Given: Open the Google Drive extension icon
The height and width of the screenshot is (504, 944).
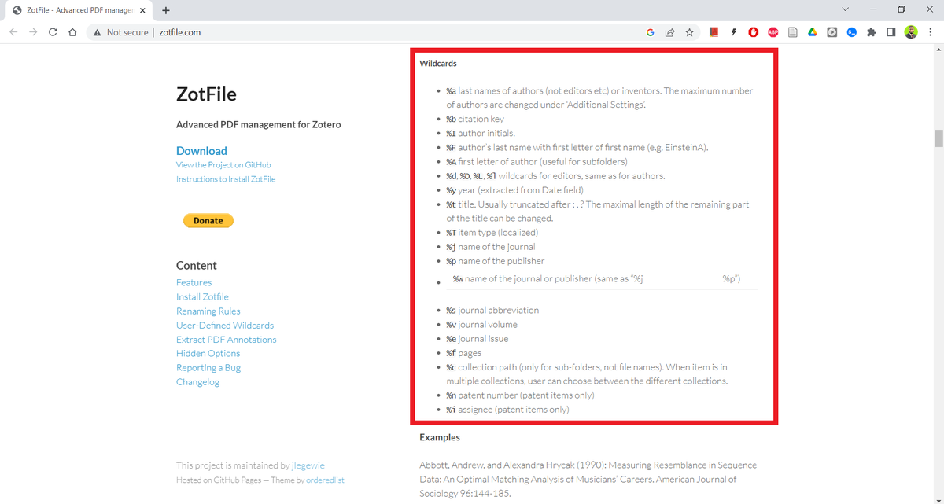Looking at the screenshot, I should [812, 32].
